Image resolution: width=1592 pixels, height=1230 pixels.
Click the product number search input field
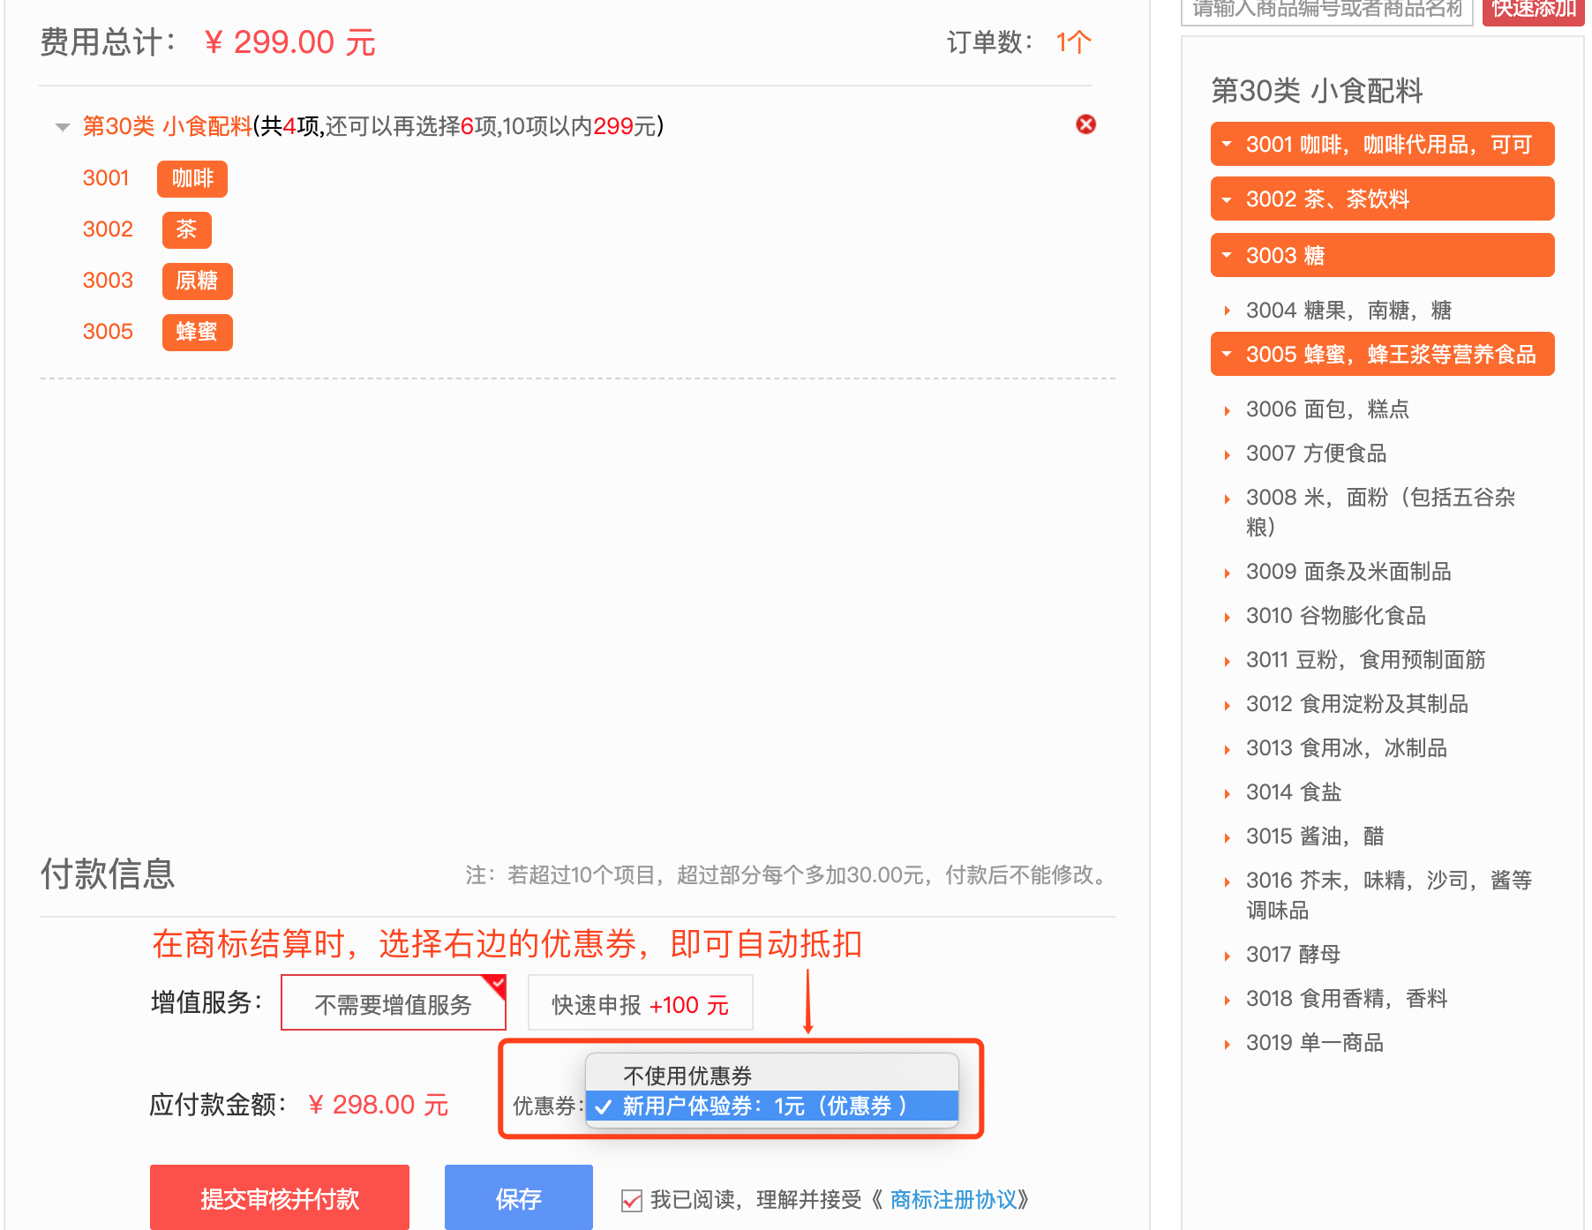1327,11
